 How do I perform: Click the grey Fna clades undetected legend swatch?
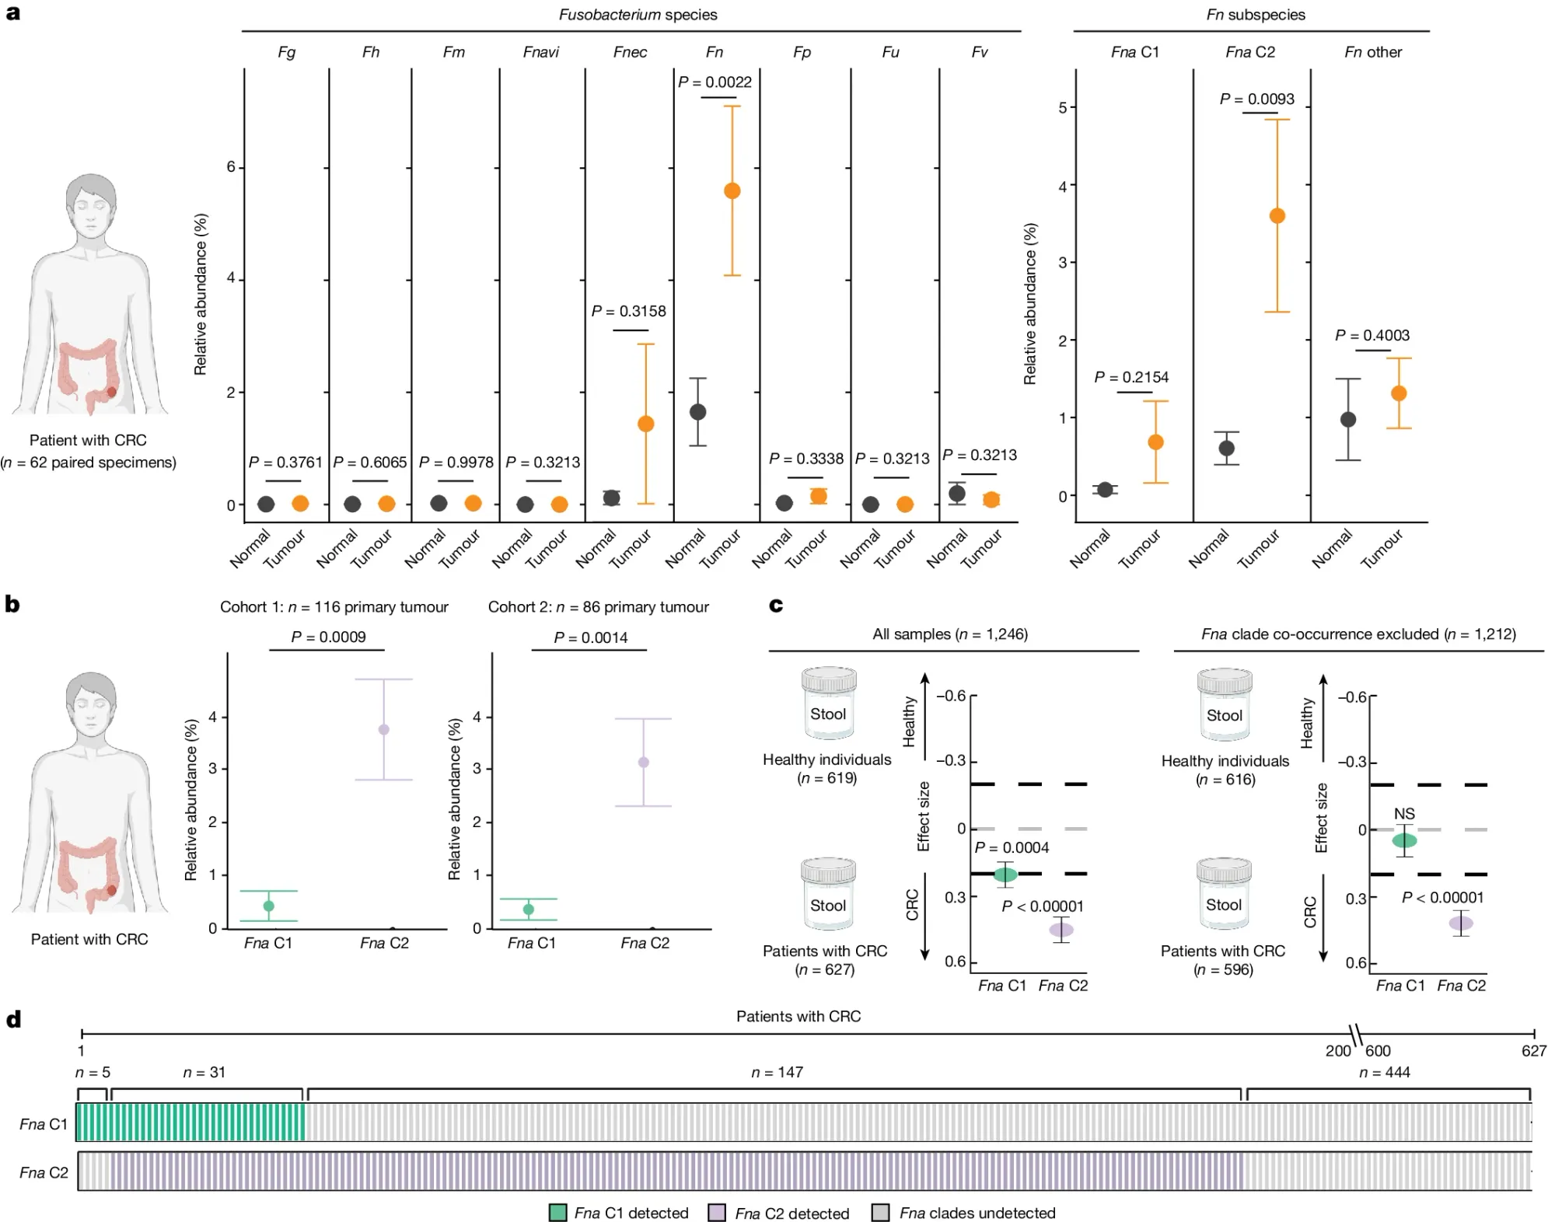(880, 1213)
